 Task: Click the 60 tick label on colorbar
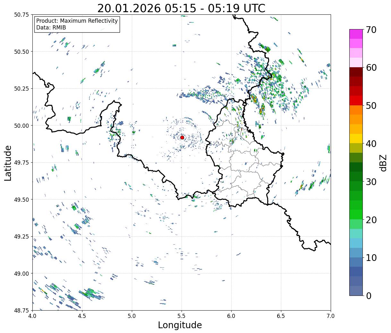(371, 68)
